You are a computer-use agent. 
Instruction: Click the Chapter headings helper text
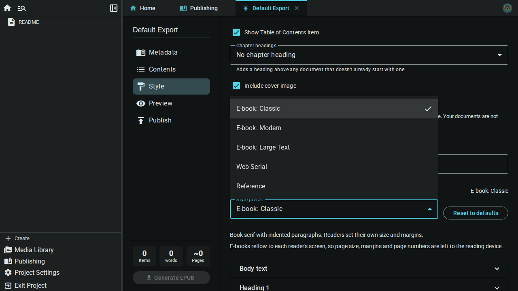point(321,70)
